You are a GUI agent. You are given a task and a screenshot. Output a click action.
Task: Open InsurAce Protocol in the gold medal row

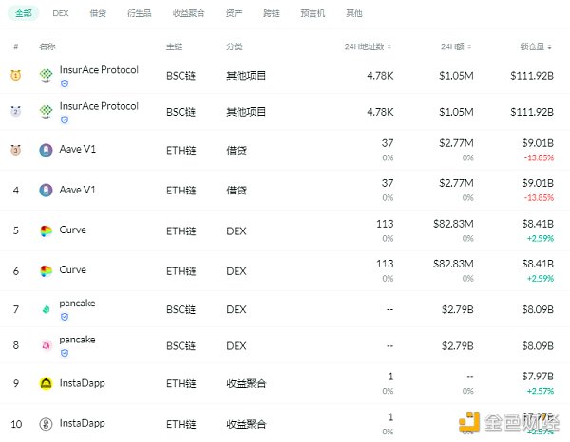99,69
